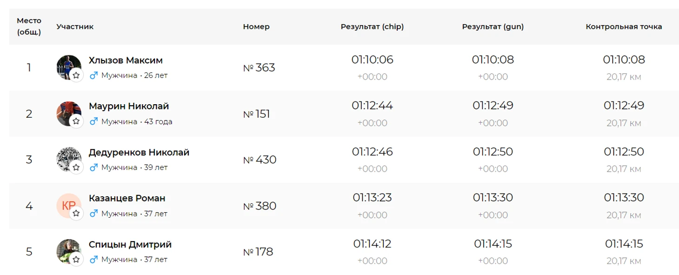Sort by Результат (gun) column header
Viewport: 679px width, 275px height.
493,27
